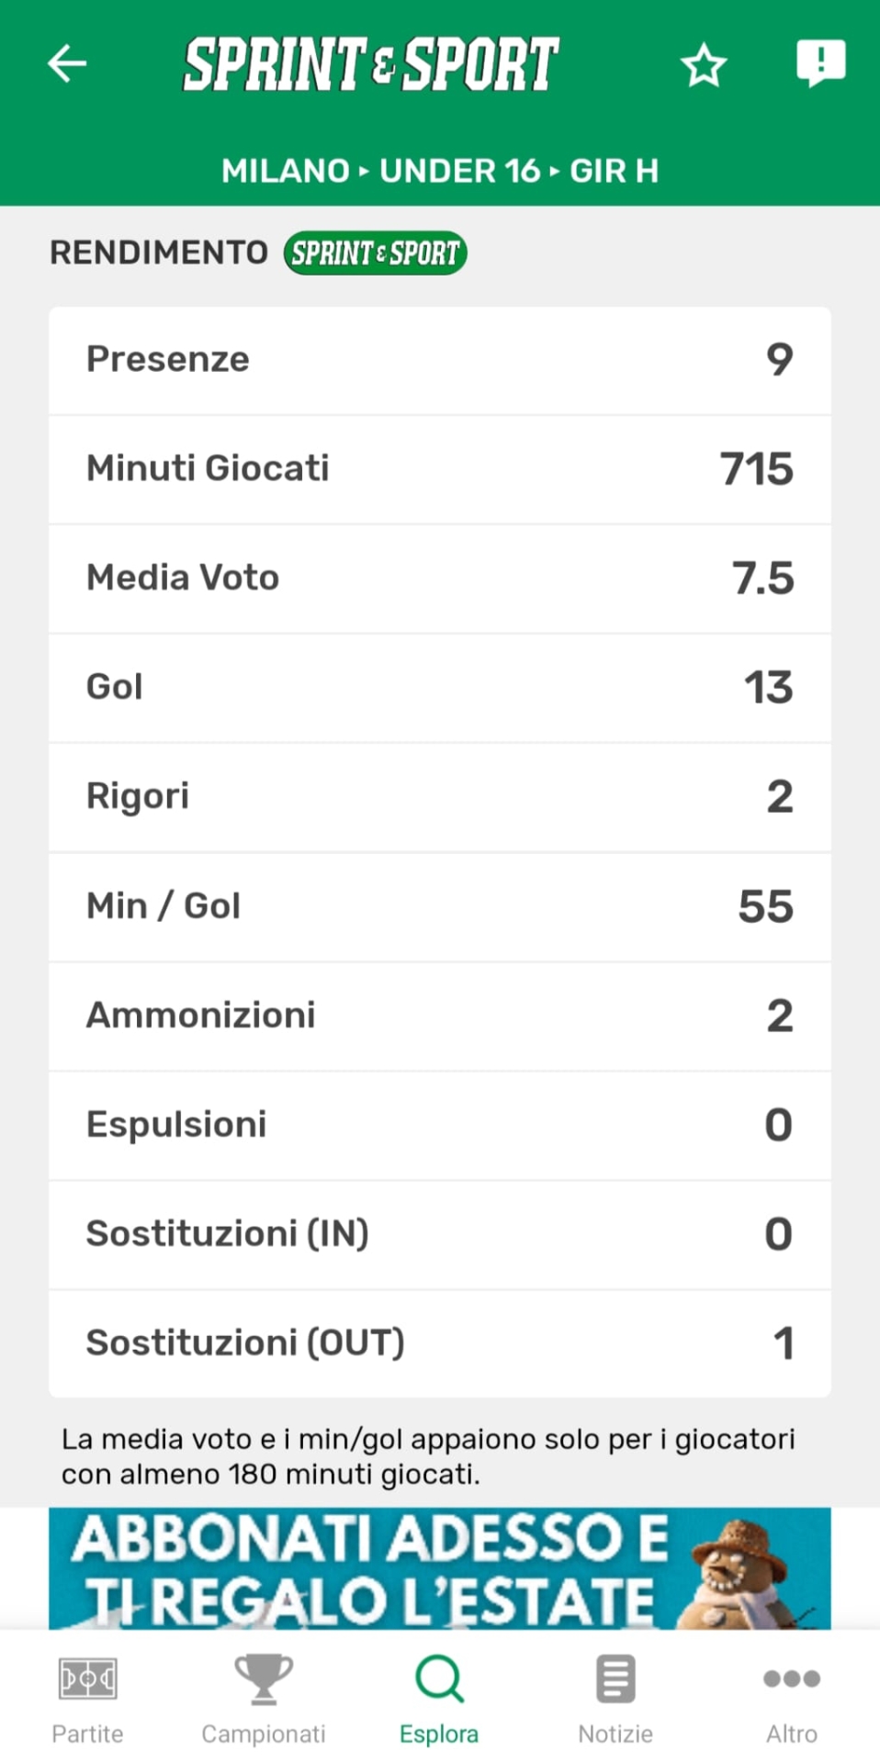Tap the Media Voto row
Viewport: 880px width, 1763px height.
440,578
